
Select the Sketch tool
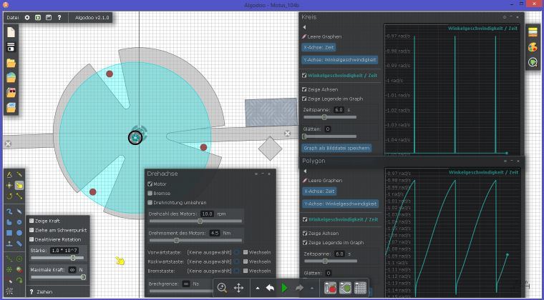pyautogui.click(x=9, y=175)
